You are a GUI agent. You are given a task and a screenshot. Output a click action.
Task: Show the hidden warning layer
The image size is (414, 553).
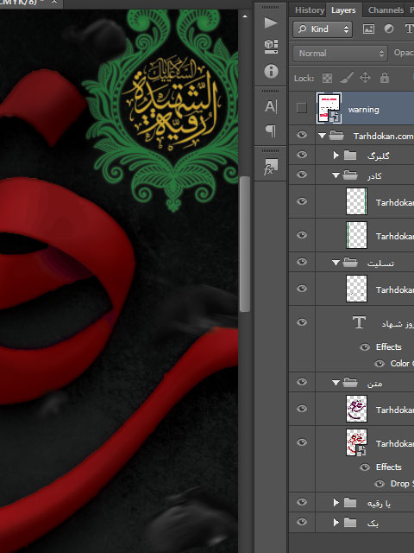pyautogui.click(x=302, y=108)
